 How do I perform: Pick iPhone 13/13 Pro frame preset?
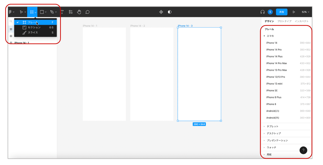(287, 77)
